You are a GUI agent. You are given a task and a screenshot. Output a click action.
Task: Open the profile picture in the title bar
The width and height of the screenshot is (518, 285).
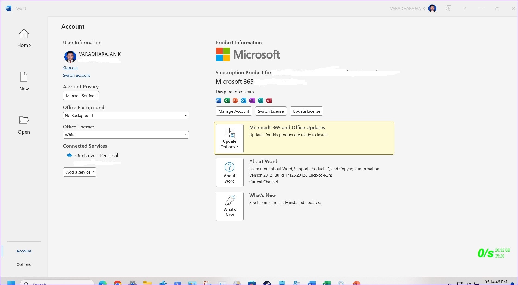tap(432, 8)
